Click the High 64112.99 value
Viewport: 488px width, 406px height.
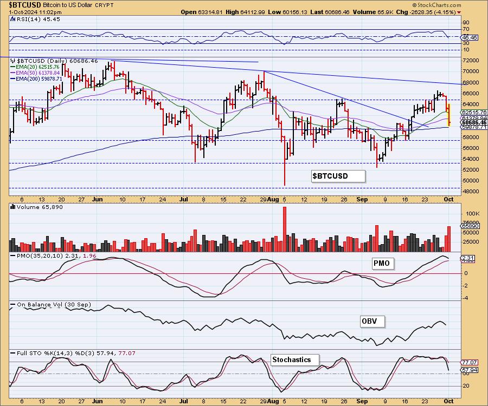245,12
